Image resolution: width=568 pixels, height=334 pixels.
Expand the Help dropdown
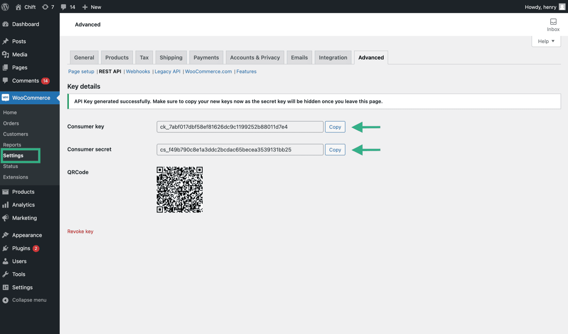tap(546, 41)
